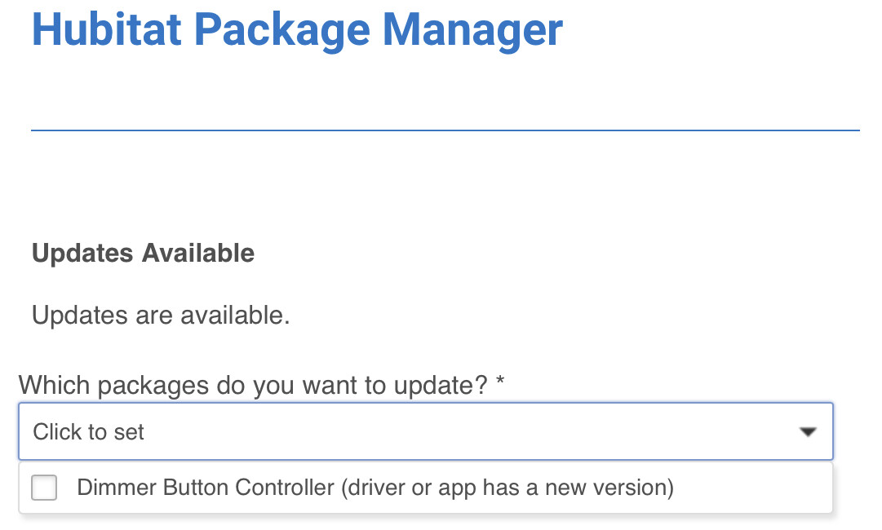Click the "Which packages do you want to update?" label
The height and width of the screenshot is (530, 882).
tap(253, 386)
